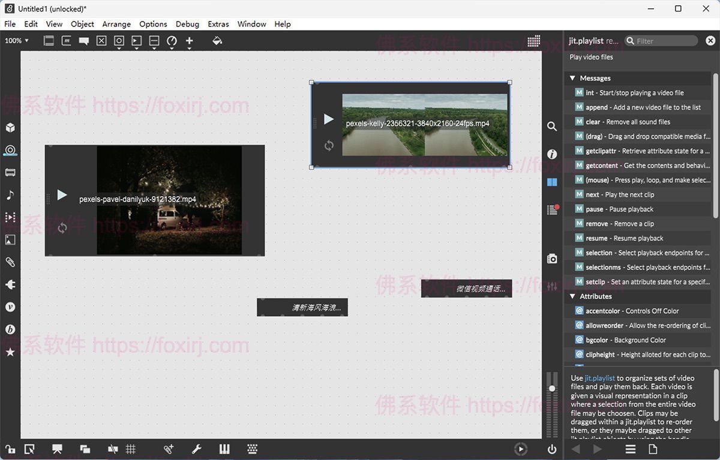Open the Arrange menu

pos(116,24)
